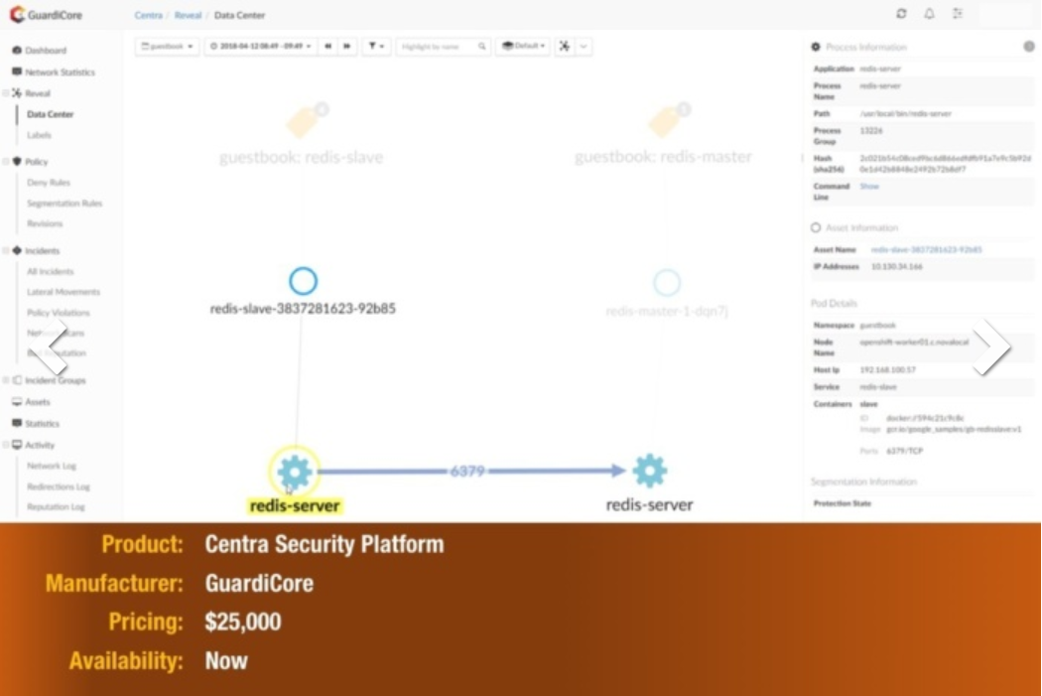
Task: Open All Incidents list
Action: point(50,271)
